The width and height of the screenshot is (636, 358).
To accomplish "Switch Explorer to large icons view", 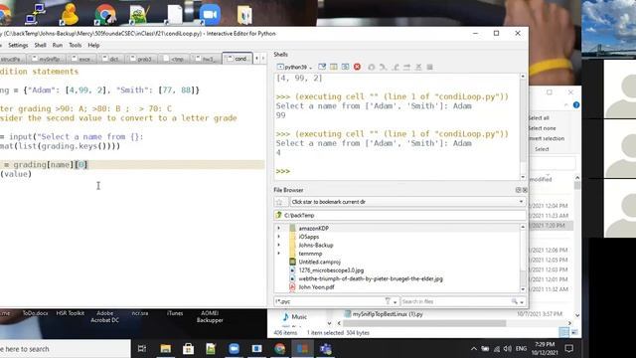I will [574, 332].
